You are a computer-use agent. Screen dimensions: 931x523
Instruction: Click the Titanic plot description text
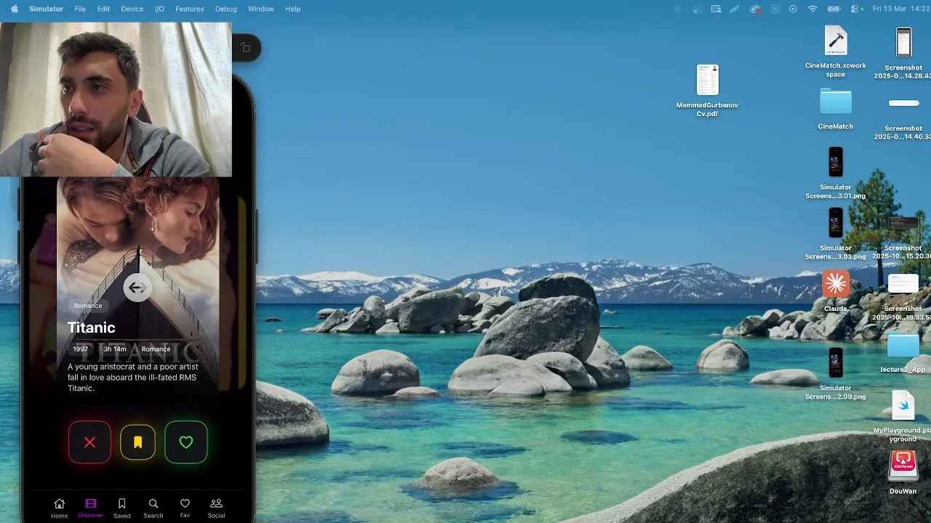[133, 378]
